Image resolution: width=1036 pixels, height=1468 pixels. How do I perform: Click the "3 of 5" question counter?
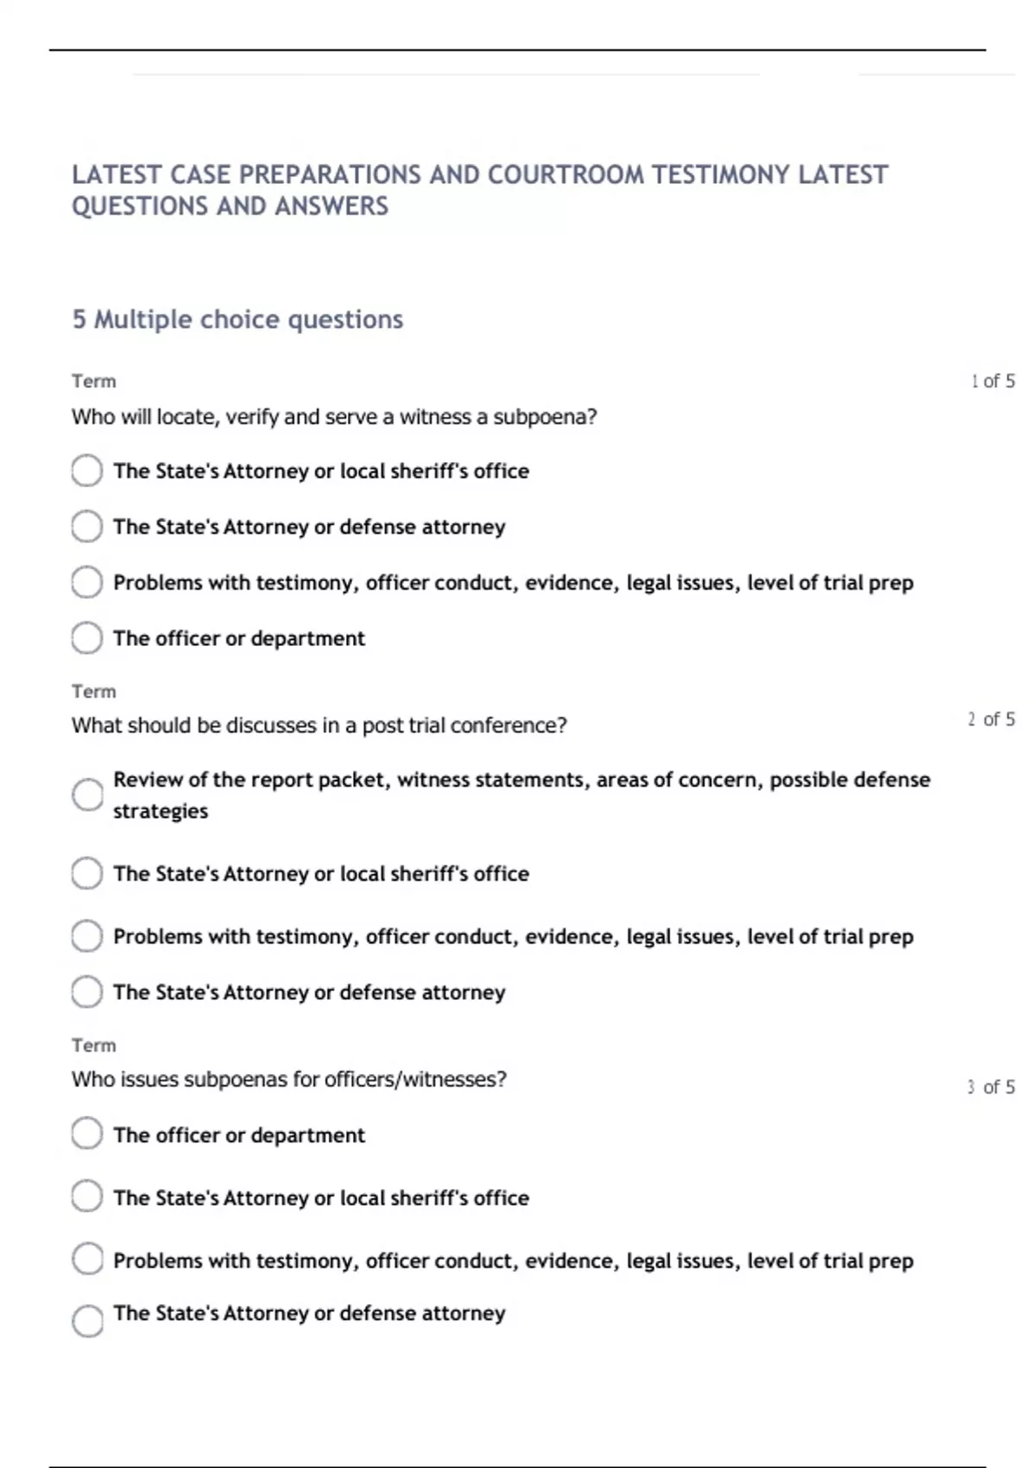tap(991, 1087)
